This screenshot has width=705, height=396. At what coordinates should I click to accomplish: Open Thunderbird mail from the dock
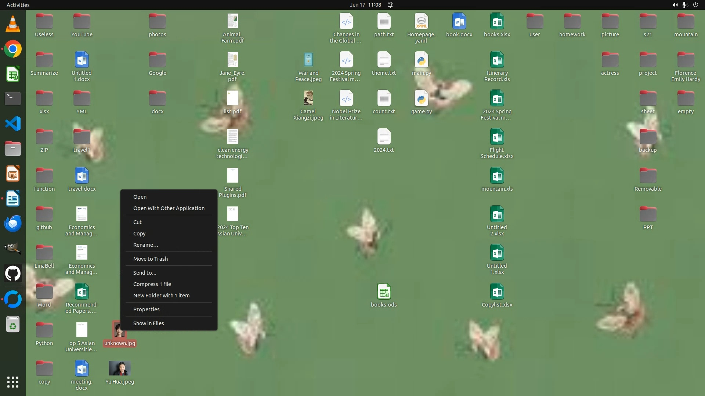pos(13,224)
